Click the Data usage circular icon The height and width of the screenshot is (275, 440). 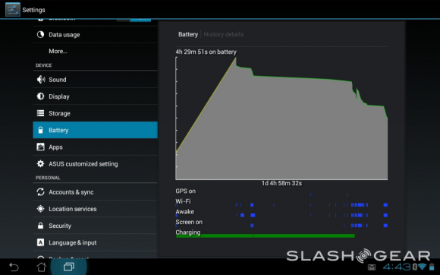pos(40,34)
